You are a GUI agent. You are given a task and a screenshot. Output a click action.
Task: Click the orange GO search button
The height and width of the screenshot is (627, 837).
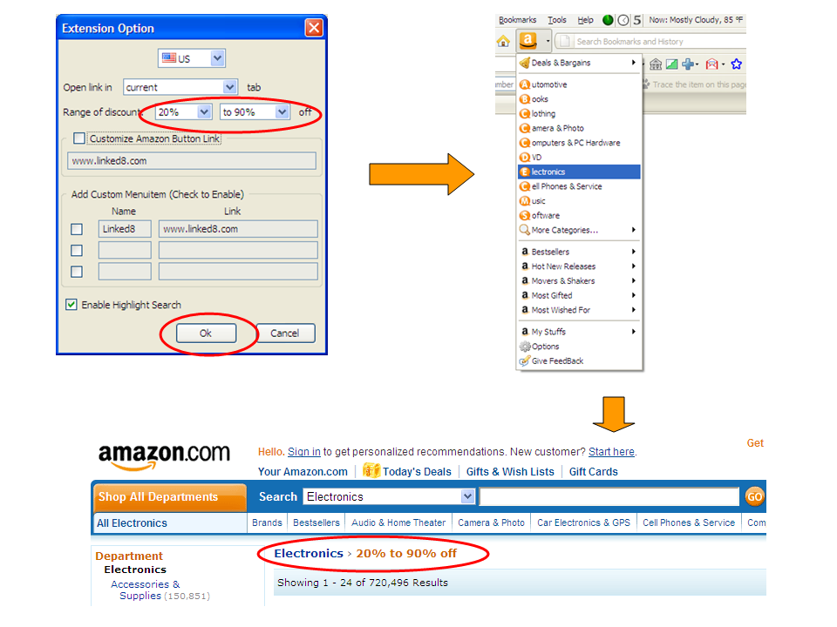click(754, 496)
